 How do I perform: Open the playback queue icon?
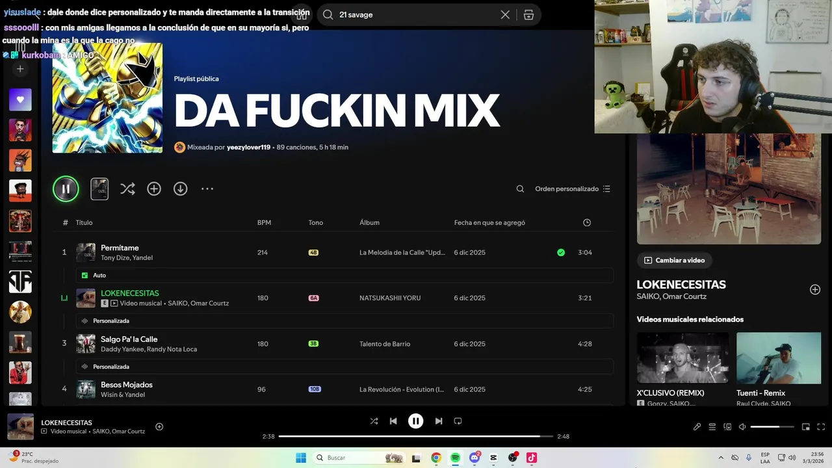click(712, 427)
